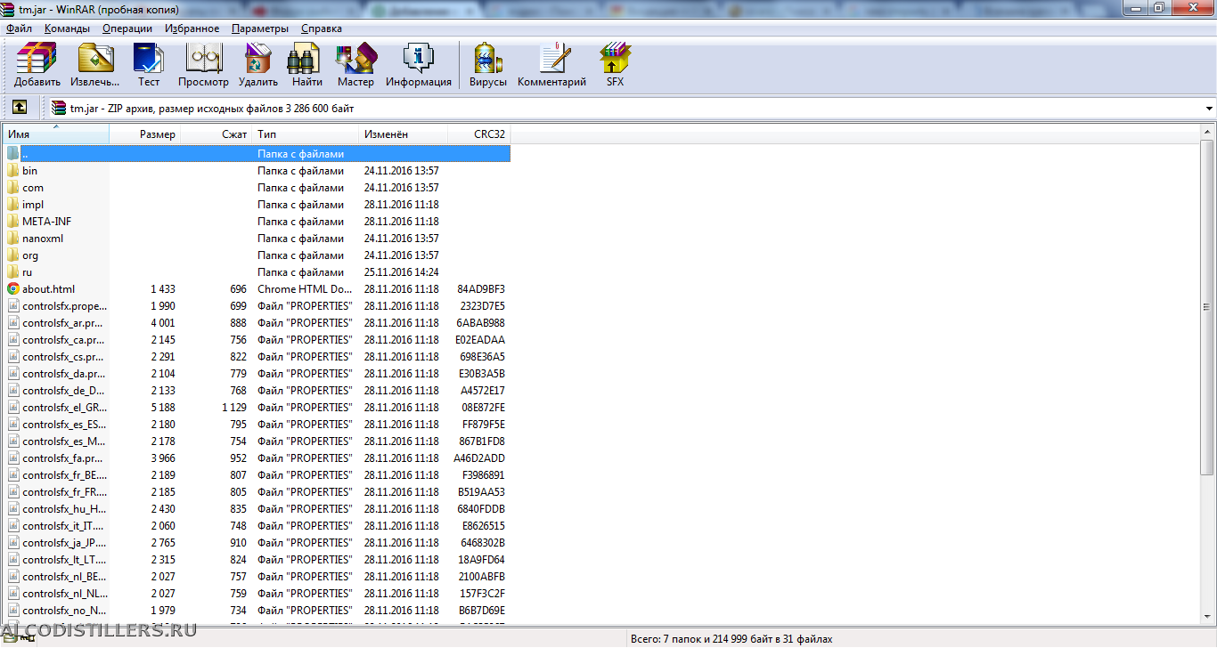Click the Добавить (Add) toolbar icon

click(37, 64)
